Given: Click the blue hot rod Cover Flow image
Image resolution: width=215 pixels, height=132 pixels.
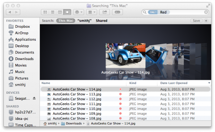Looking at the screenshot, I should coord(126,55).
